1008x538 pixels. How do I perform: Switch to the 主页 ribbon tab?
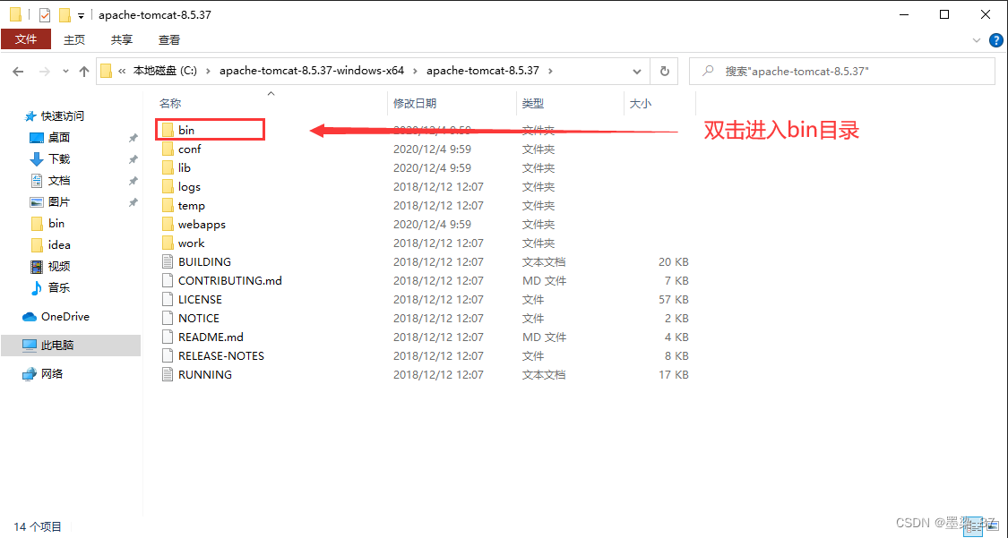tap(74, 39)
